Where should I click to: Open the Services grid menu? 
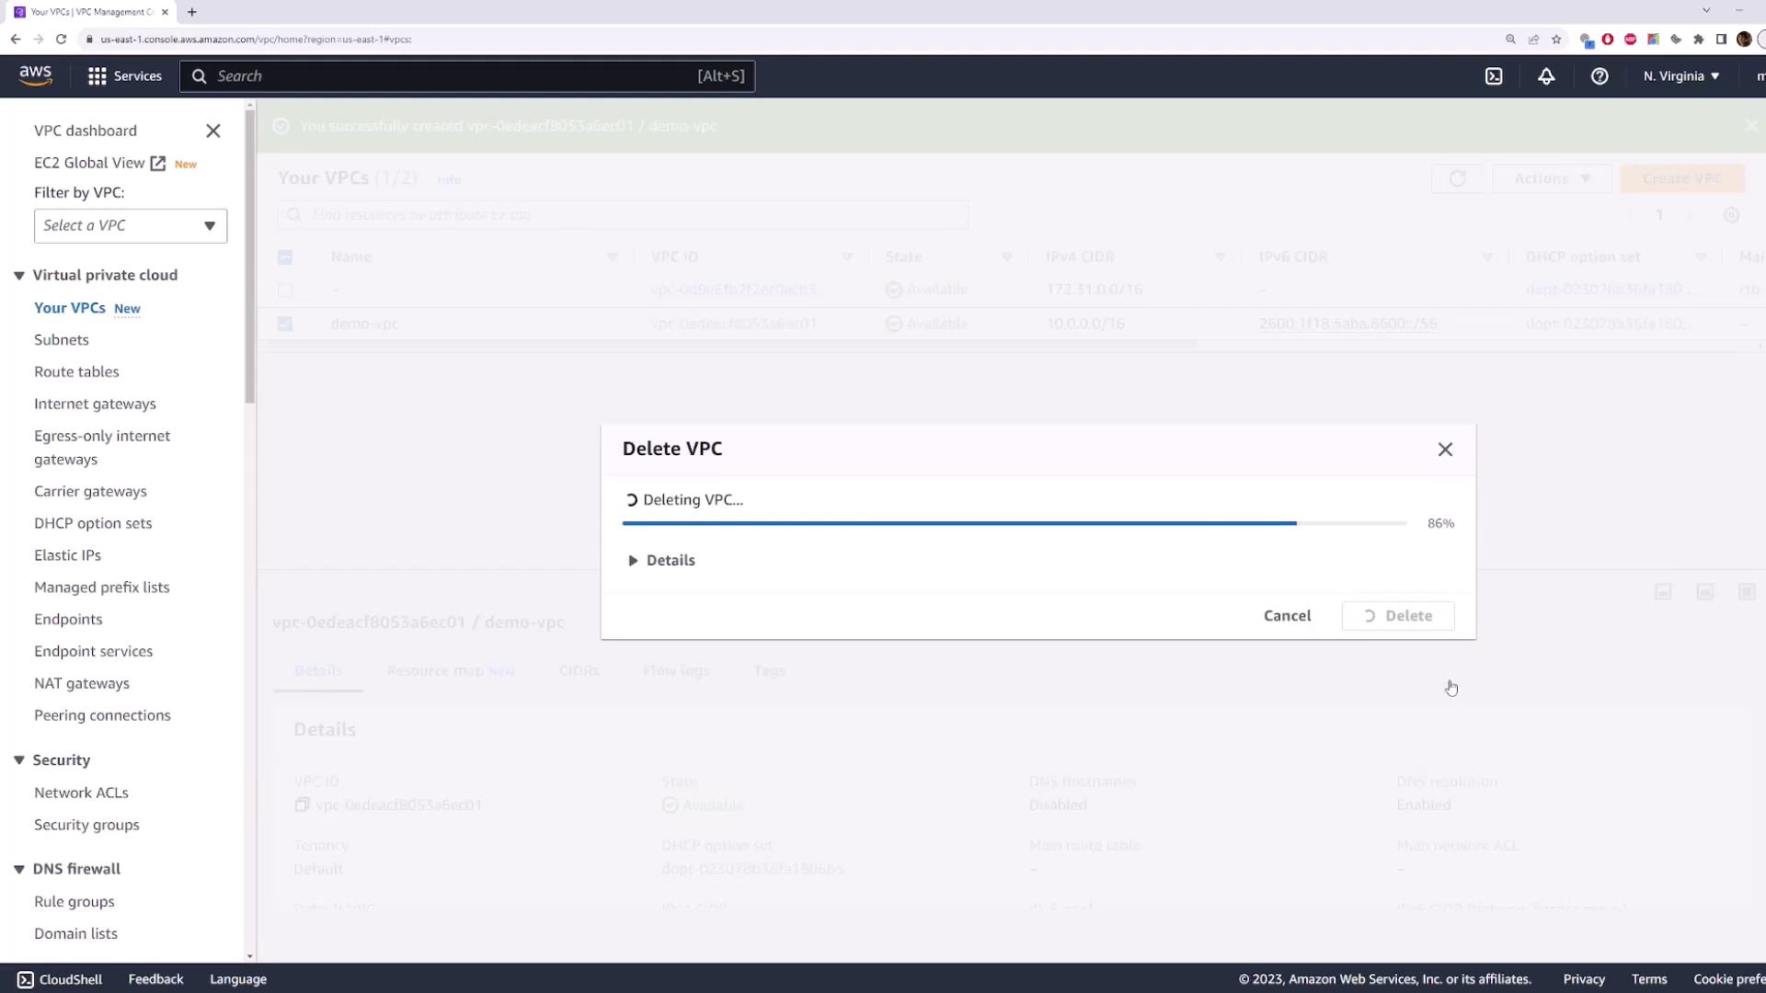pyautogui.click(x=124, y=76)
